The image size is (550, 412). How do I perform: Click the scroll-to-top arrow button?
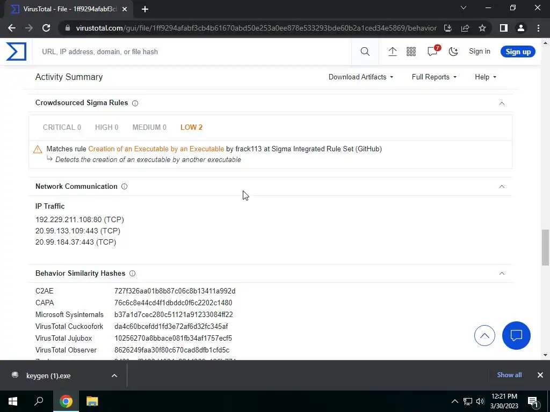(484, 336)
